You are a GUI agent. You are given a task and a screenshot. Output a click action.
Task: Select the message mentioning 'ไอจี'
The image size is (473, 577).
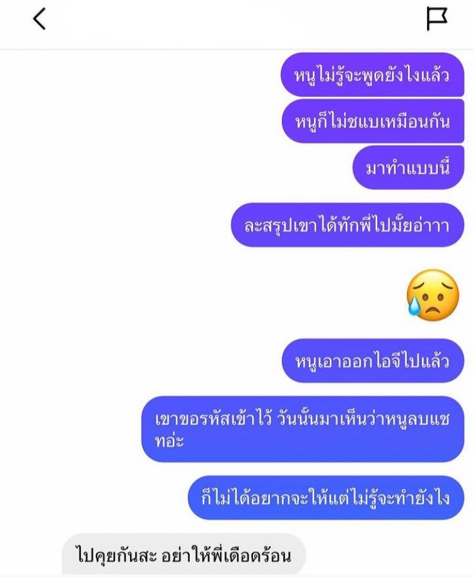pos(373,361)
